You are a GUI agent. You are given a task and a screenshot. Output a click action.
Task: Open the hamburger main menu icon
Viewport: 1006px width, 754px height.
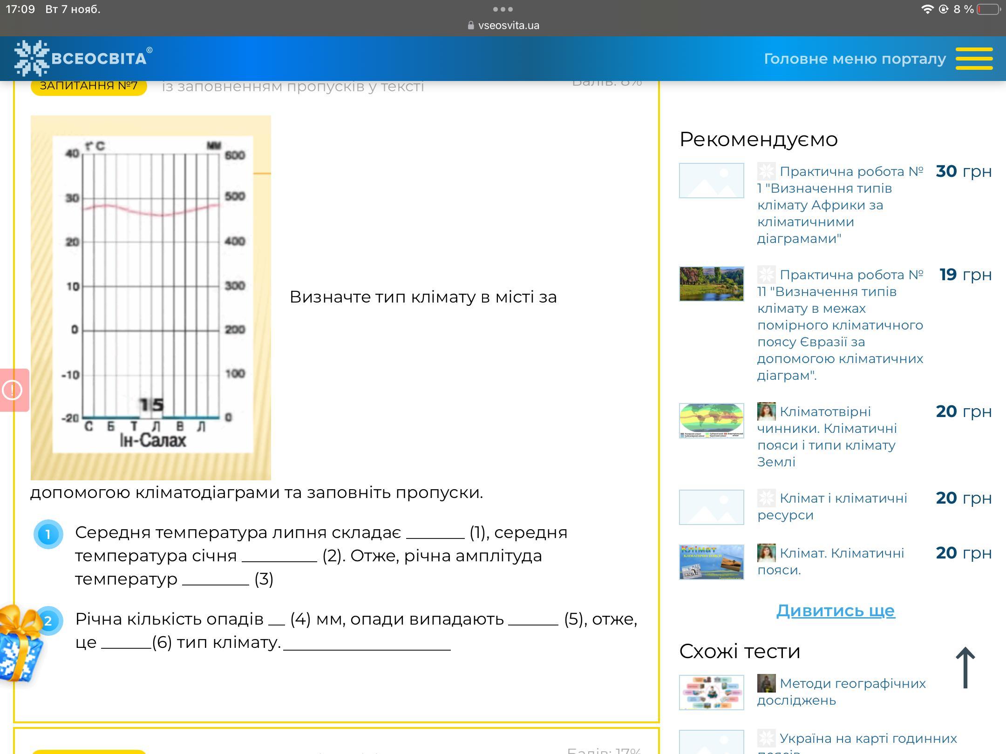pos(974,59)
